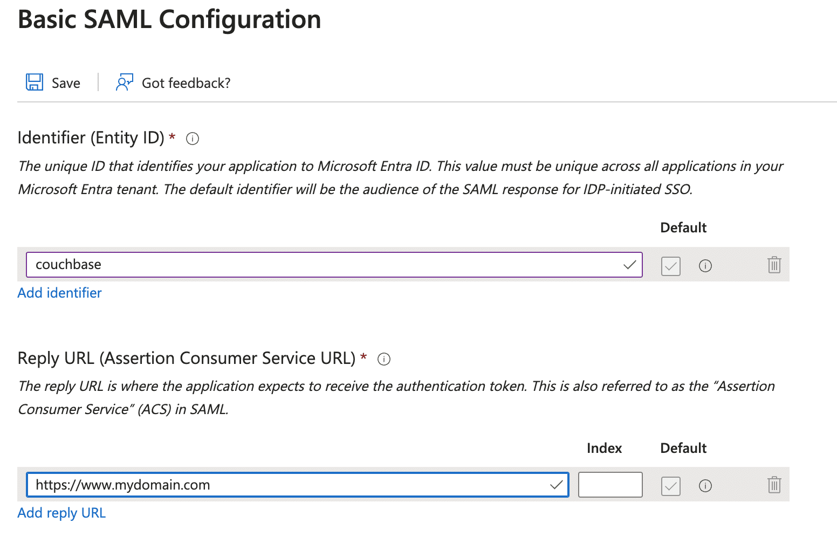The width and height of the screenshot is (837, 537).
Task: Click the Save disk icon
Action: tap(34, 81)
